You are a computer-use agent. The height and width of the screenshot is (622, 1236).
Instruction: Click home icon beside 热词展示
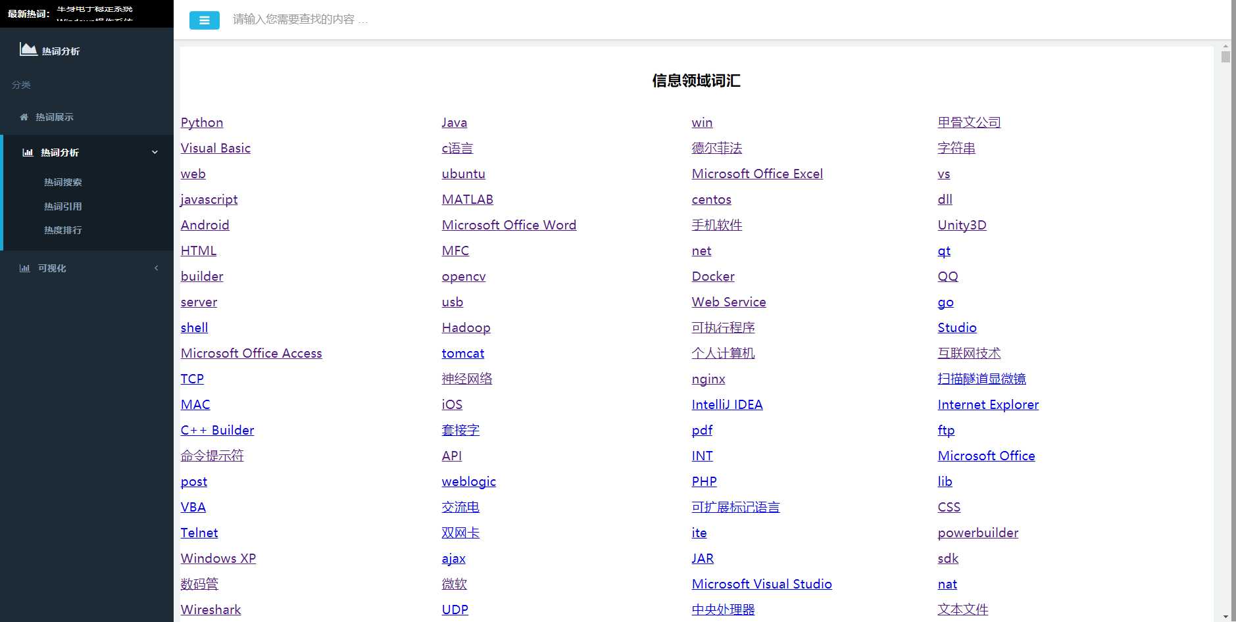[x=24, y=117]
